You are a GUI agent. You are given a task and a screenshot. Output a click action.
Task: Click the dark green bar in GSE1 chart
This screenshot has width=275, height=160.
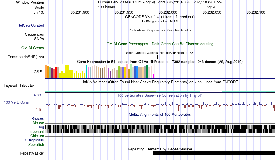pos(147,71)
